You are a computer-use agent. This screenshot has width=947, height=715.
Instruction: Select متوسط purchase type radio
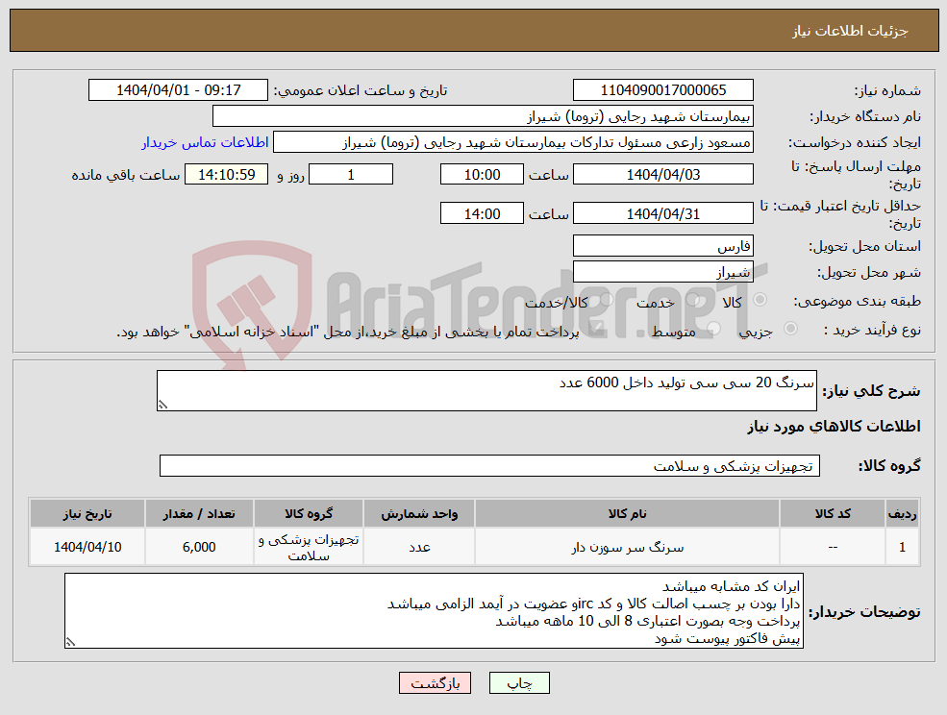[x=713, y=329]
